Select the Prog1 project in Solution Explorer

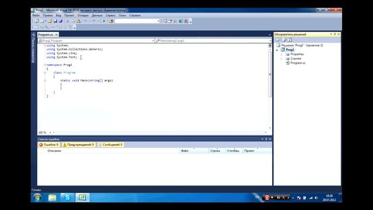(x=290, y=50)
